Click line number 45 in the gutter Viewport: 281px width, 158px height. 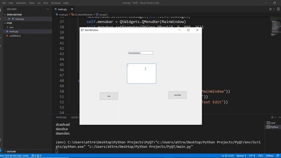click(x=61, y=65)
